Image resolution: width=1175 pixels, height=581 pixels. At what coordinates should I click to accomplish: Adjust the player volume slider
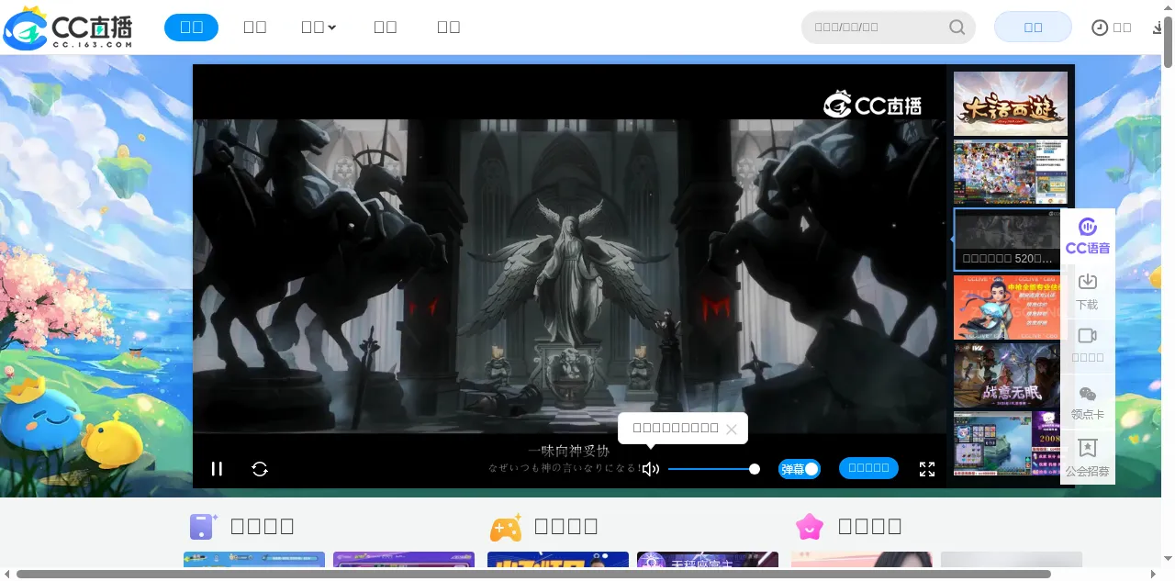click(713, 469)
